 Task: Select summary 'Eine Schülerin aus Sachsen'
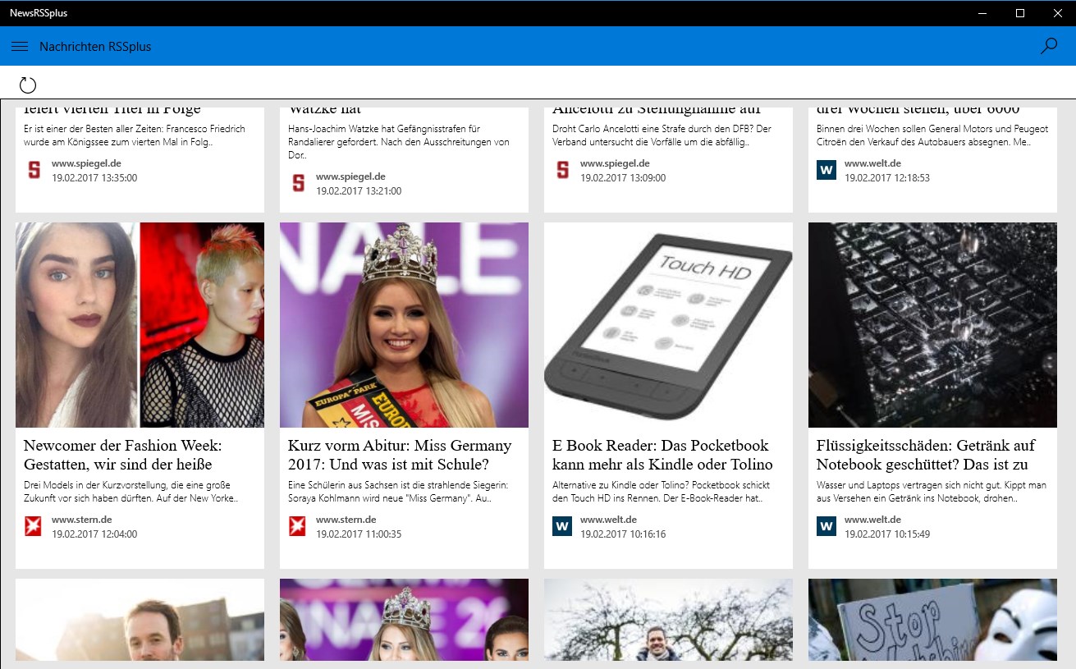[x=399, y=492]
